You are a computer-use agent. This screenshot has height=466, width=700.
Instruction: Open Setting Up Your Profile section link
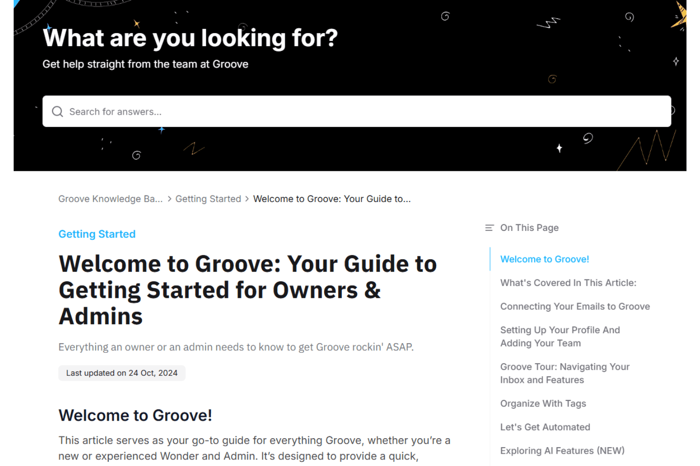click(560, 337)
